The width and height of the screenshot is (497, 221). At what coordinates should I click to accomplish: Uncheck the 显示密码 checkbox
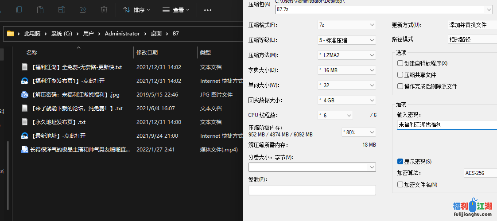coord(400,162)
